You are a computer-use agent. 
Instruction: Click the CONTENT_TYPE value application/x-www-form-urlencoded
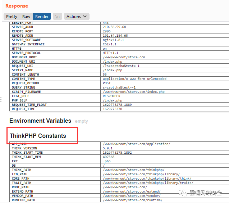pyautogui.click(x=134, y=79)
